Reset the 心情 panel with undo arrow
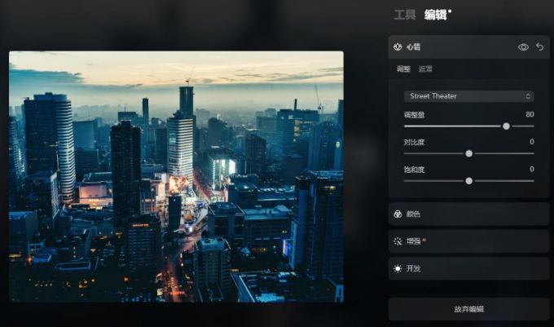The height and width of the screenshot is (327, 554). pos(539,46)
